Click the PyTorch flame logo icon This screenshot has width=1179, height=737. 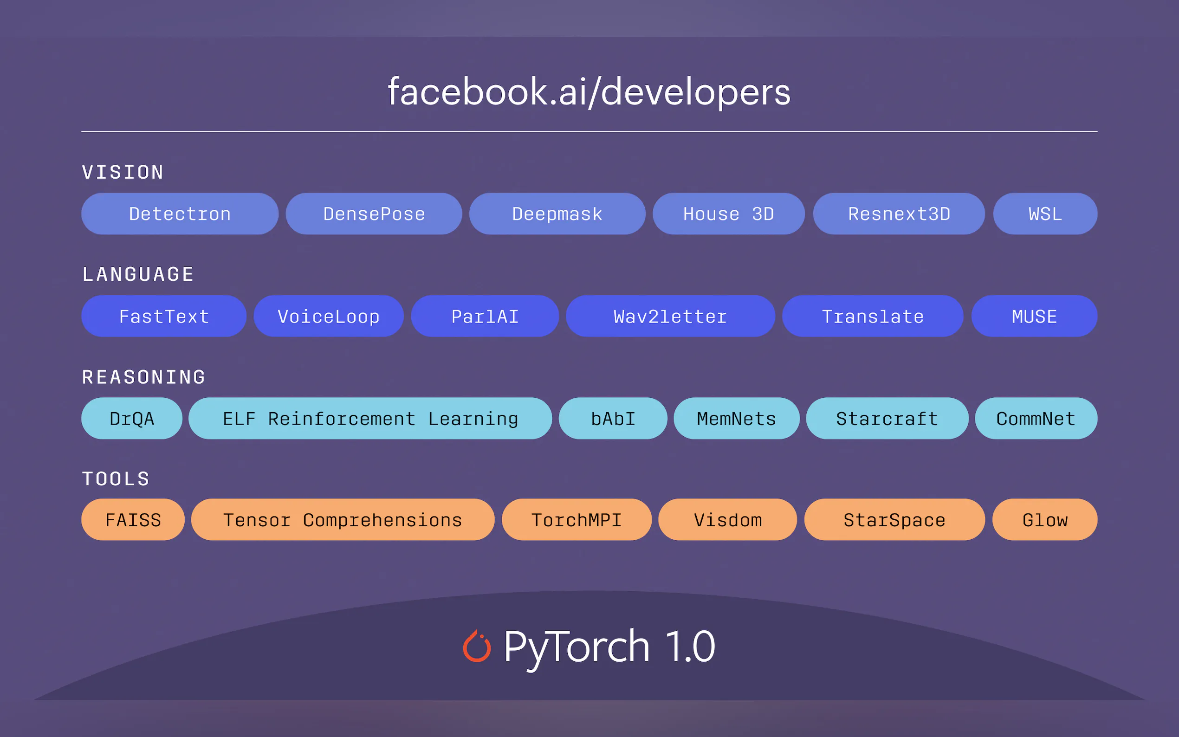pyautogui.click(x=477, y=646)
